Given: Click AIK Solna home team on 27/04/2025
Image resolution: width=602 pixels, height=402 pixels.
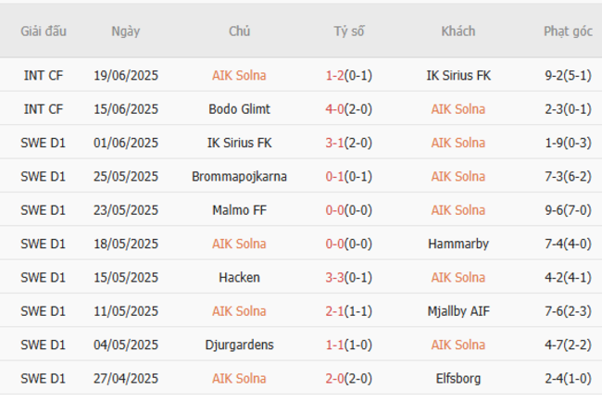Looking at the screenshot, I should [239, 378].
